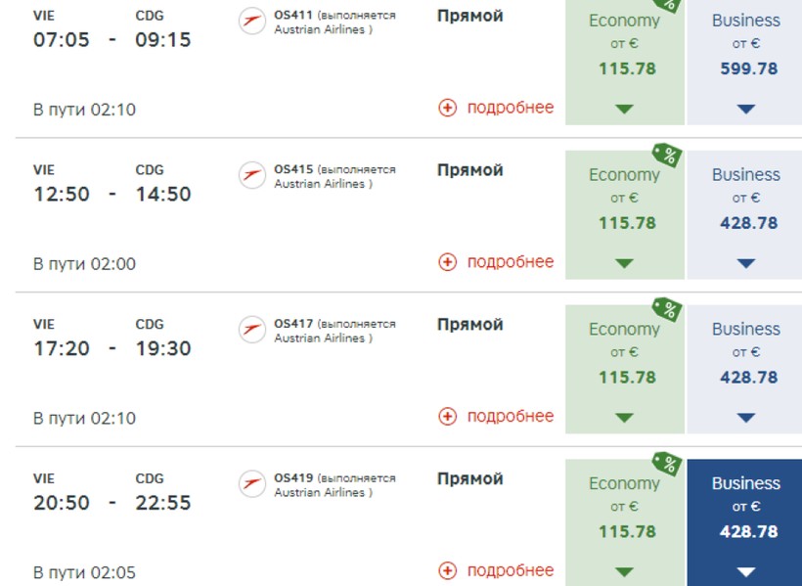The image size is (802, 586).
Task: Expand Economy fare for the 17:20 flight
Action: [x=625, y=418]
